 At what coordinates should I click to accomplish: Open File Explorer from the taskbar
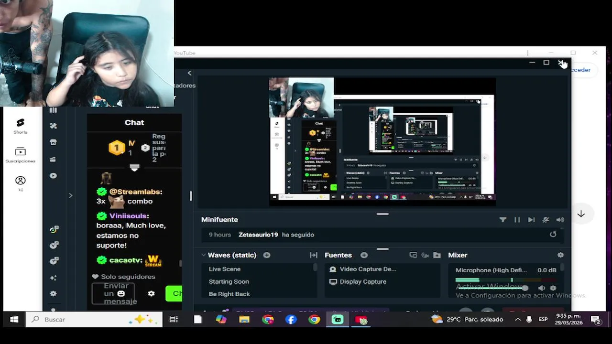click(244, 319)
